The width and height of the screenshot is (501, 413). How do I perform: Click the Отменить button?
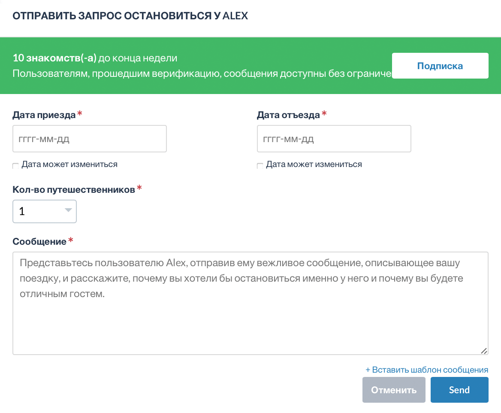394,390
